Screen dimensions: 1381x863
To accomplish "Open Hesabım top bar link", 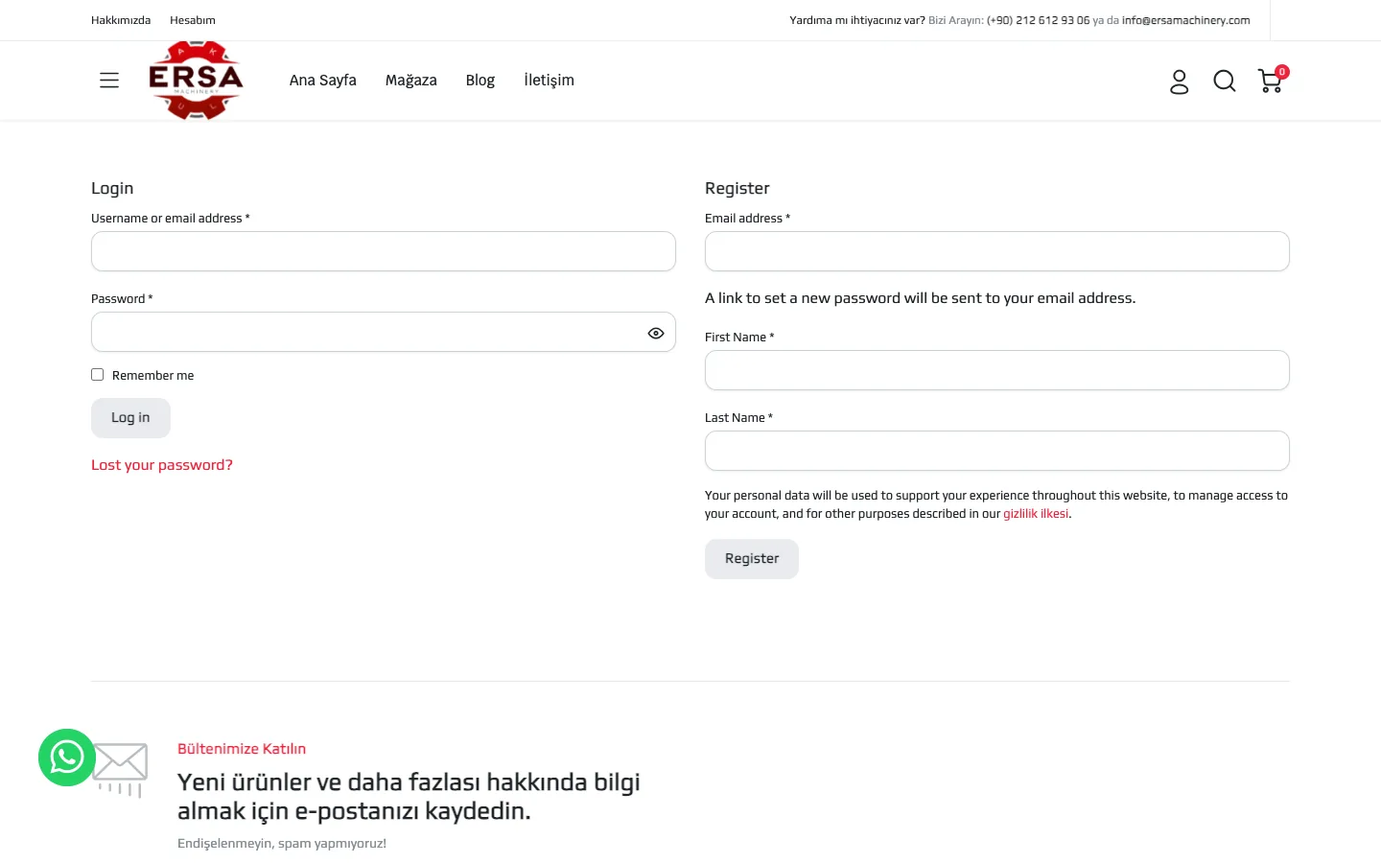I will tap(193, 20).
